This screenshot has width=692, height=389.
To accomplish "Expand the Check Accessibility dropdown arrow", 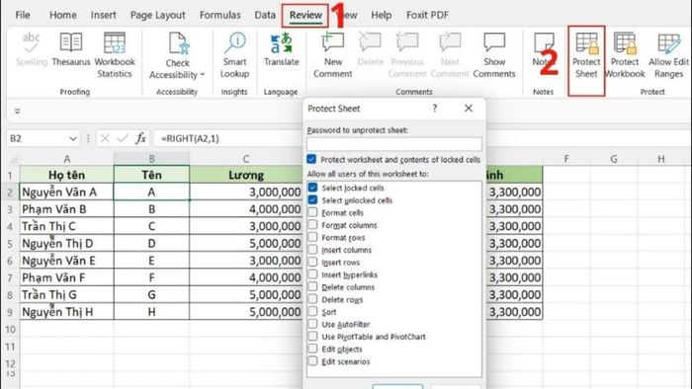I will [202, 74].
